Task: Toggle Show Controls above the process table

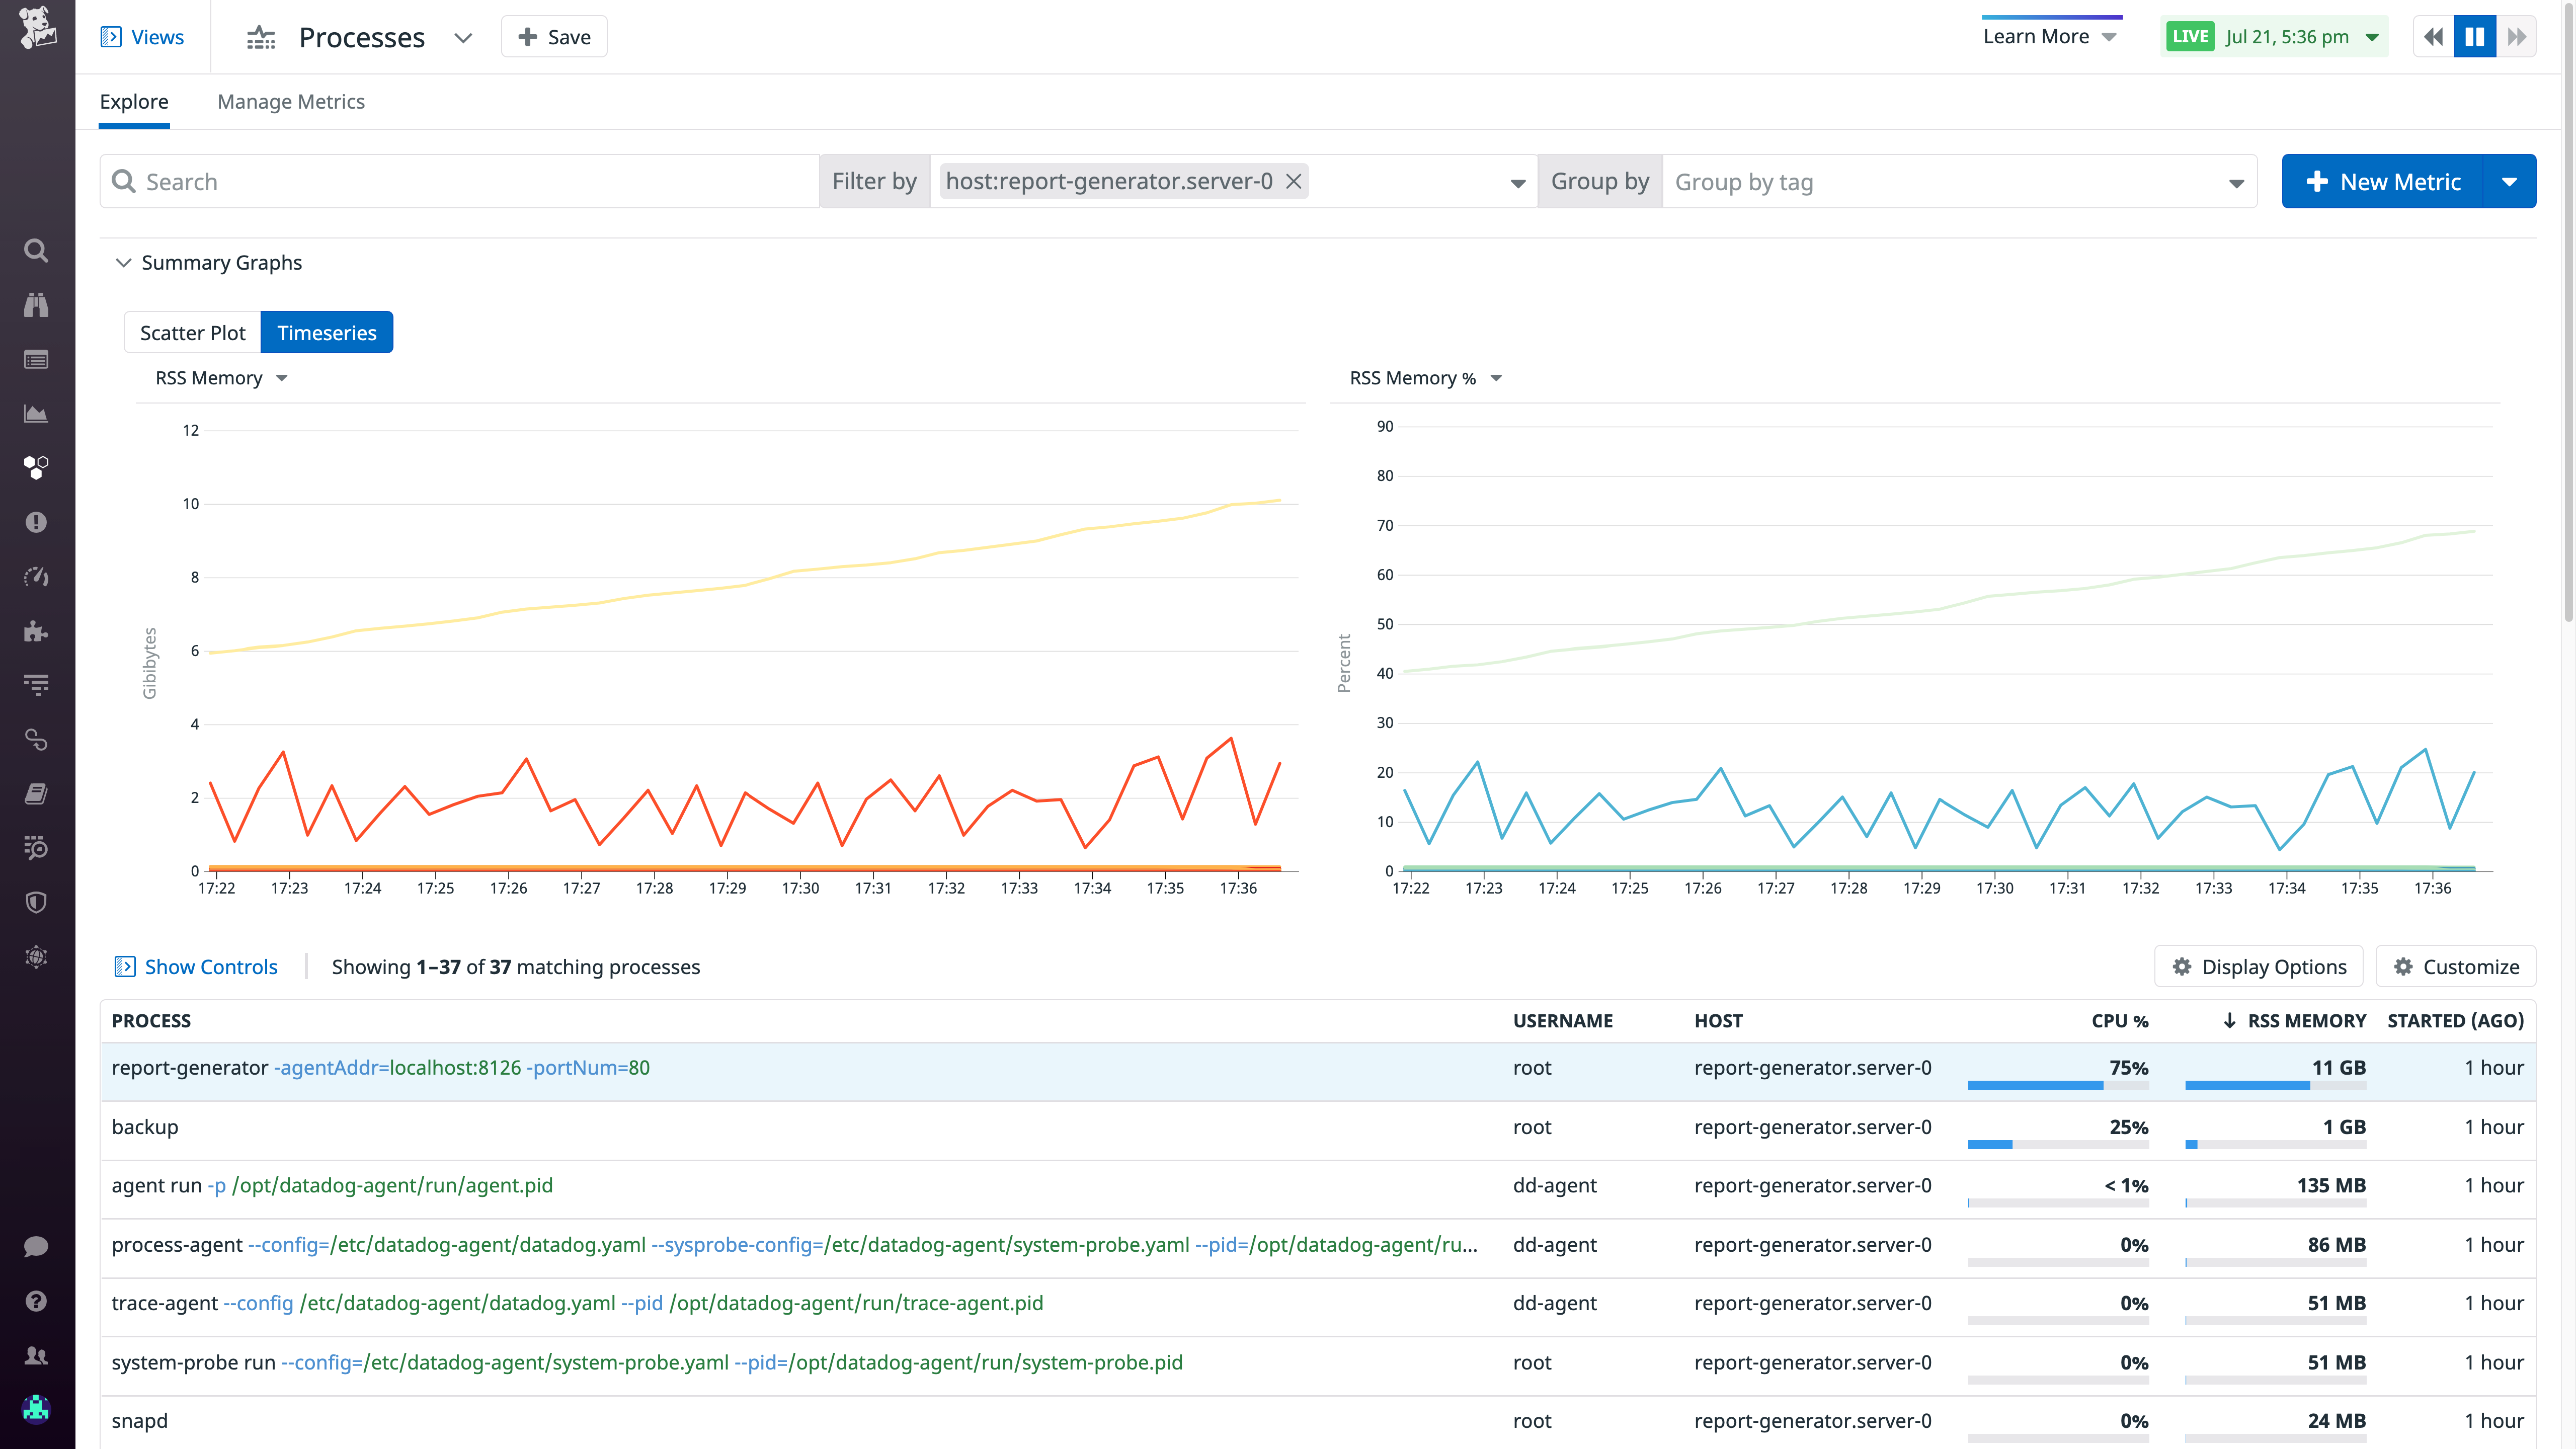Action: pos(196,966)
